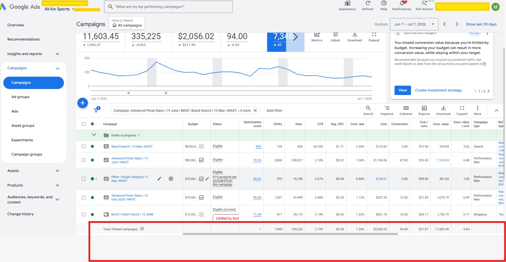
Task: Check the PMax Single Category row
Action: 83,179
